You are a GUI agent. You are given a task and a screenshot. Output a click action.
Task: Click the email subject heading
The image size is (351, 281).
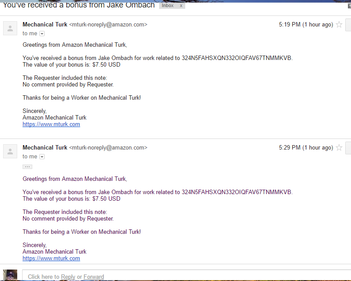(79, 5)
